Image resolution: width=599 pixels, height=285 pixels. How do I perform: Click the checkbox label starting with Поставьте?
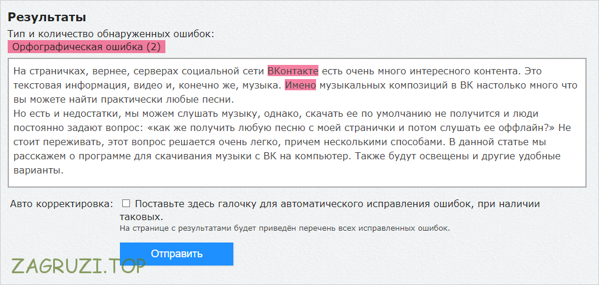coord(337,204)
